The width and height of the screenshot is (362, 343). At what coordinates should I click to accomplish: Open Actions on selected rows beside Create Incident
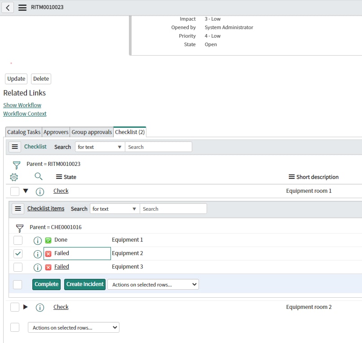(153, 284)
